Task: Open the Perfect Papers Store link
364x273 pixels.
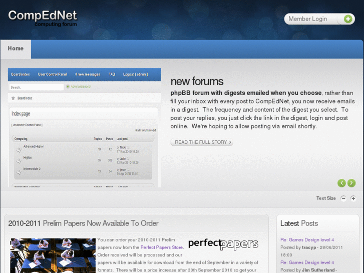Action: pyautogui.click(x=162, y=247)
